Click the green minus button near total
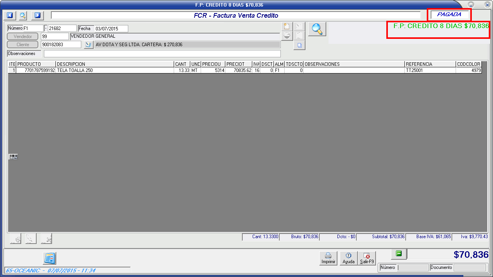Viewport: 493px width, 277px height. tap(399, 254)
